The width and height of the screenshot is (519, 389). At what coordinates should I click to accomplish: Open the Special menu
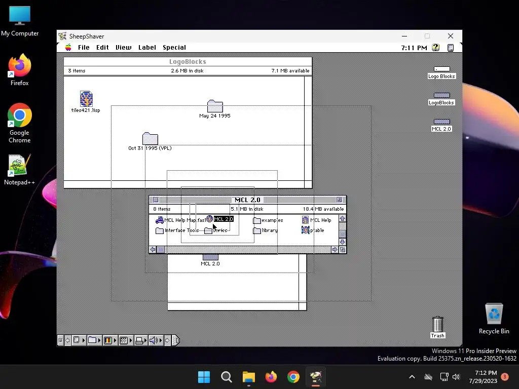(174, 47)
